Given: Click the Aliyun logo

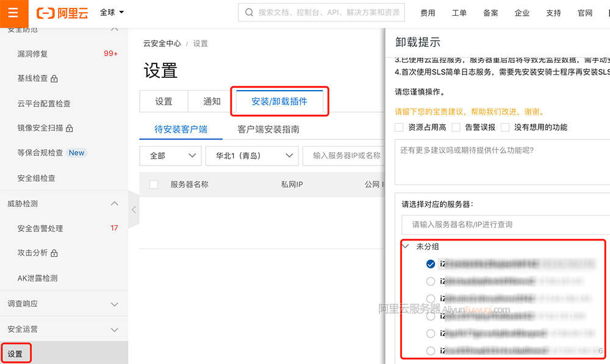Looking at the screenshot, I should [62, 13].
